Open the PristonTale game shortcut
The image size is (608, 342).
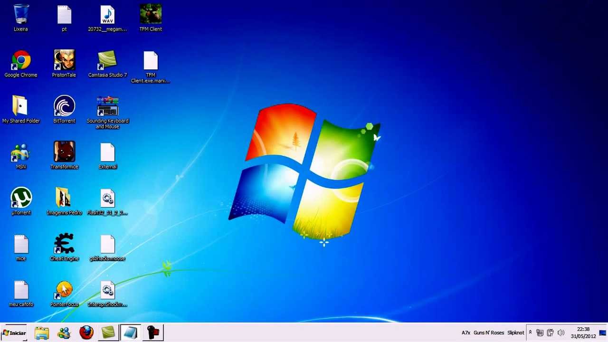(x=64, y=64)
